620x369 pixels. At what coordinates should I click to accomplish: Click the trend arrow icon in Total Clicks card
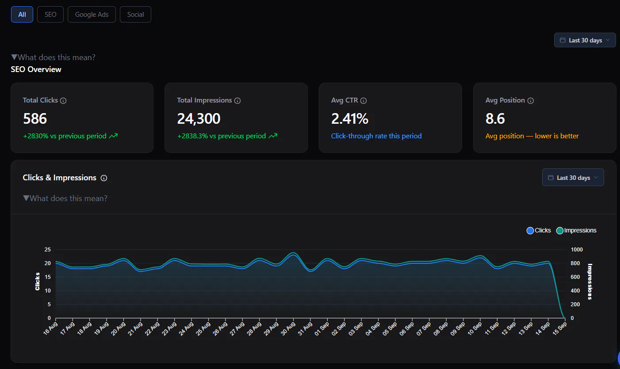tap(113, 136)
